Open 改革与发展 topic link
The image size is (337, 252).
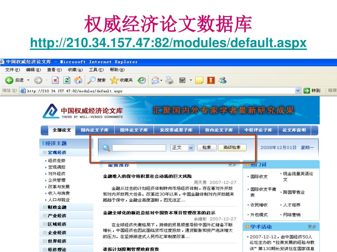59,187
